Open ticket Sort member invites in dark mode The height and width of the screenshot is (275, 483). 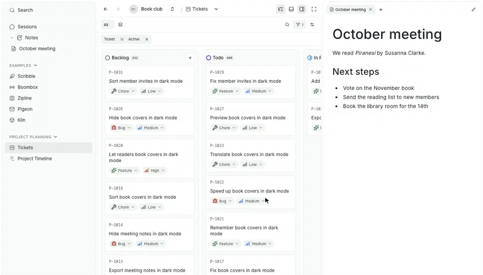pyautogui.click(x=145, y=81)
